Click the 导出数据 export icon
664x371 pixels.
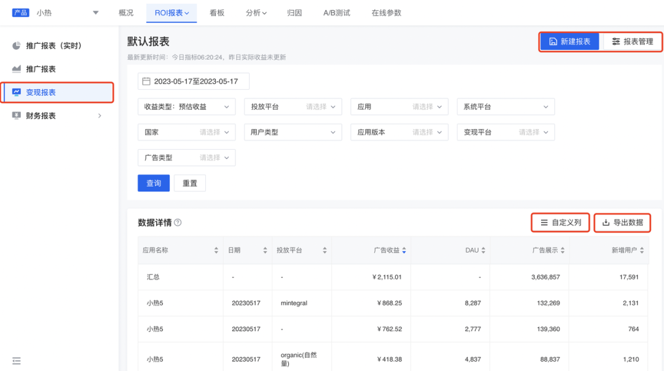pos(607,222)
